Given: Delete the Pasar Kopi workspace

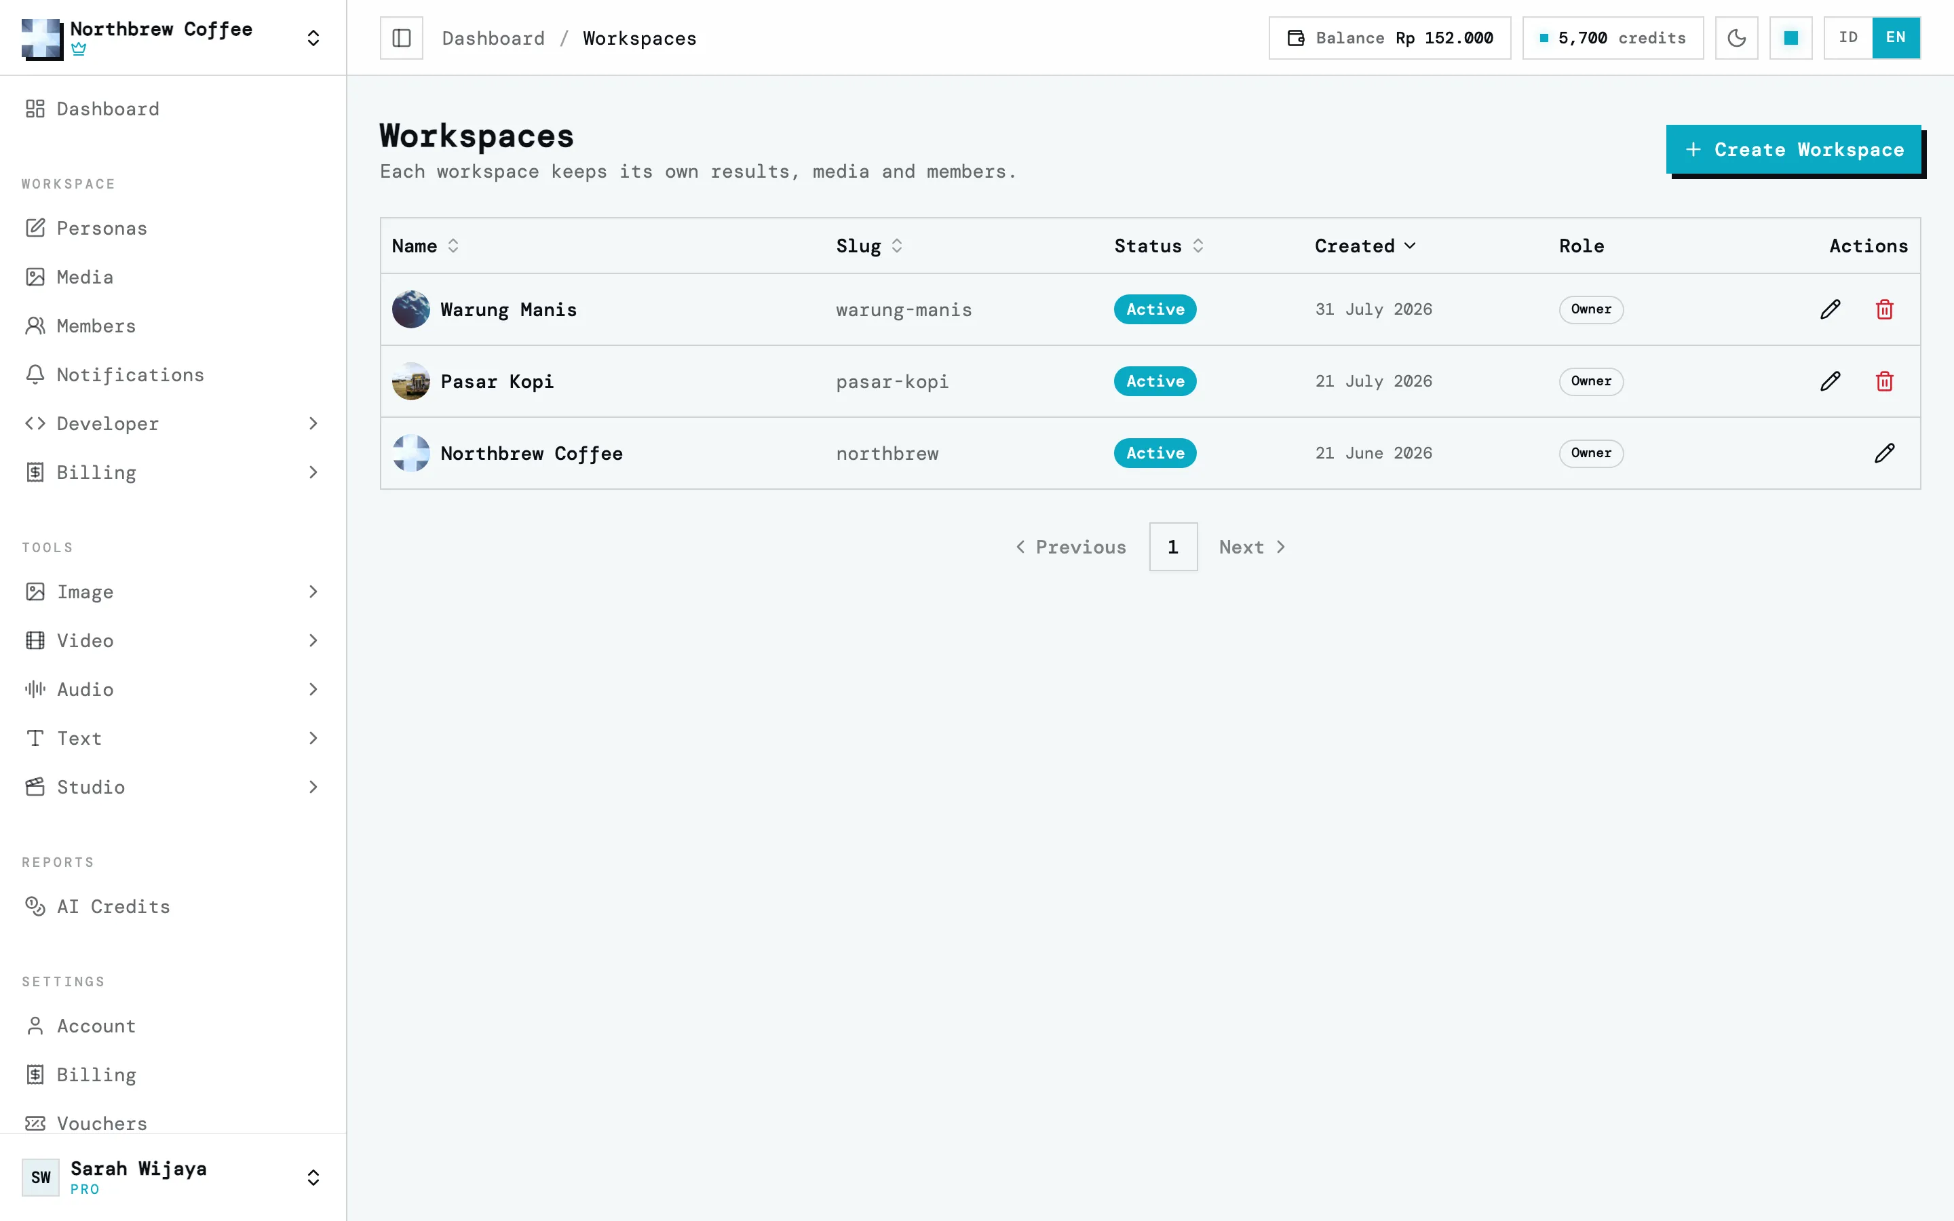Looking at the screenshot, I should tap(1885, 381).
